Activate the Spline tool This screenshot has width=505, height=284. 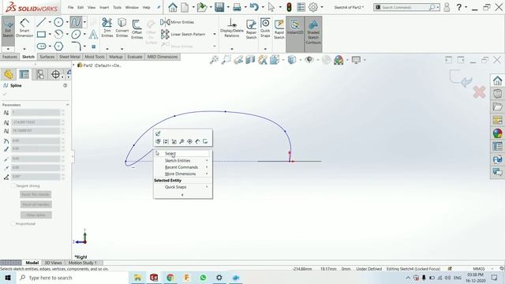click(76, 22)
